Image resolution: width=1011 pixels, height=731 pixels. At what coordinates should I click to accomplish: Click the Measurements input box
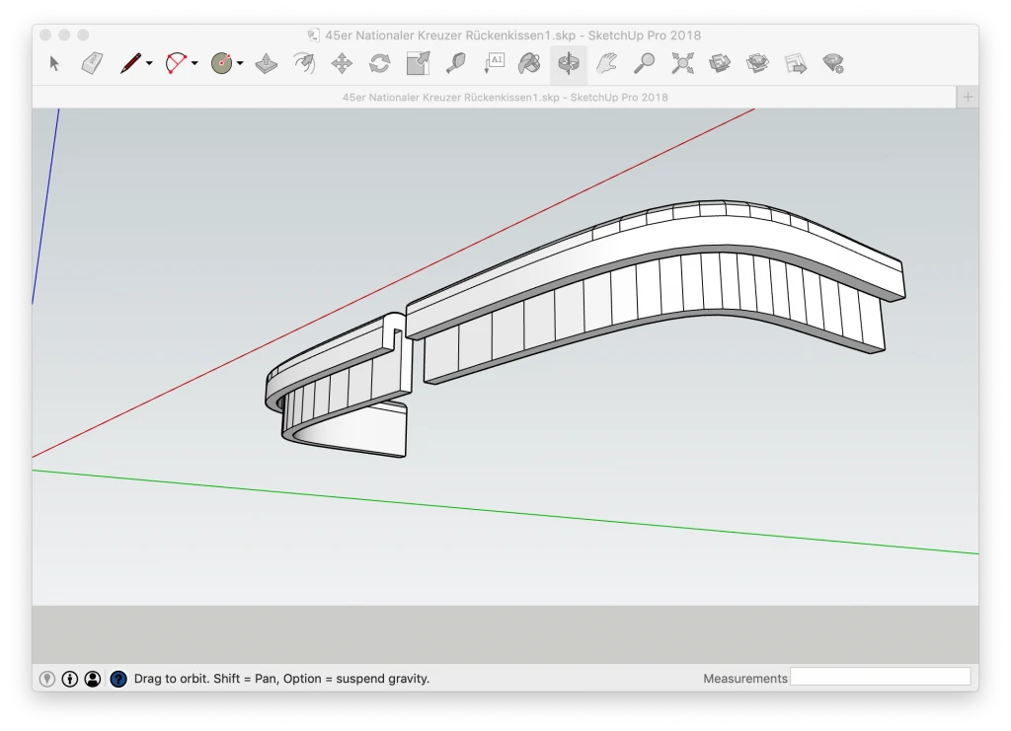pyautogui.click(x=881, y=677)
